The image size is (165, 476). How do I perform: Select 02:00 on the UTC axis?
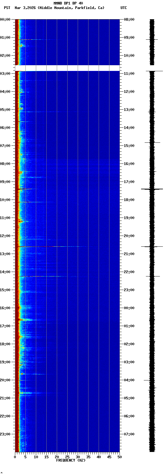(x=129, y=344)
